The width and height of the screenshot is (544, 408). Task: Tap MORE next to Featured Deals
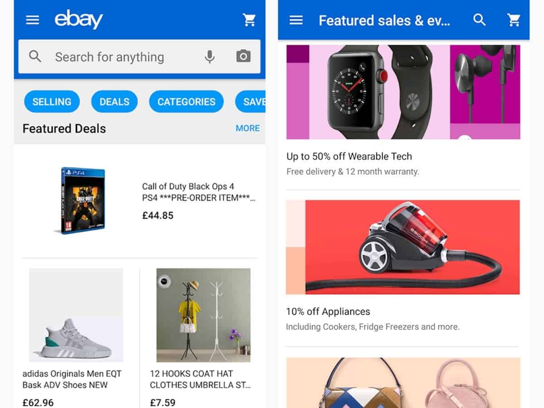click(x=248, y=128)
